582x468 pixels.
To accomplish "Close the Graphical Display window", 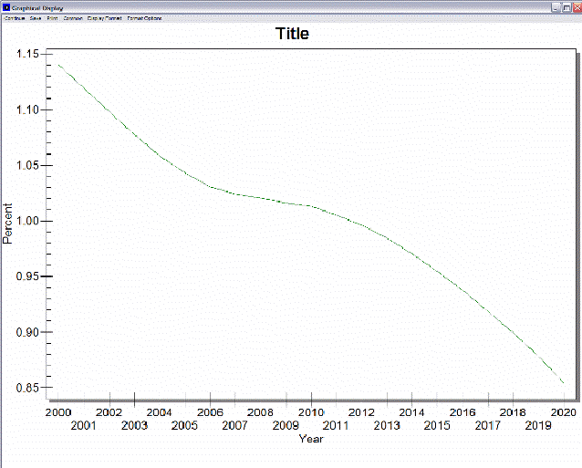I will point(575,6).
